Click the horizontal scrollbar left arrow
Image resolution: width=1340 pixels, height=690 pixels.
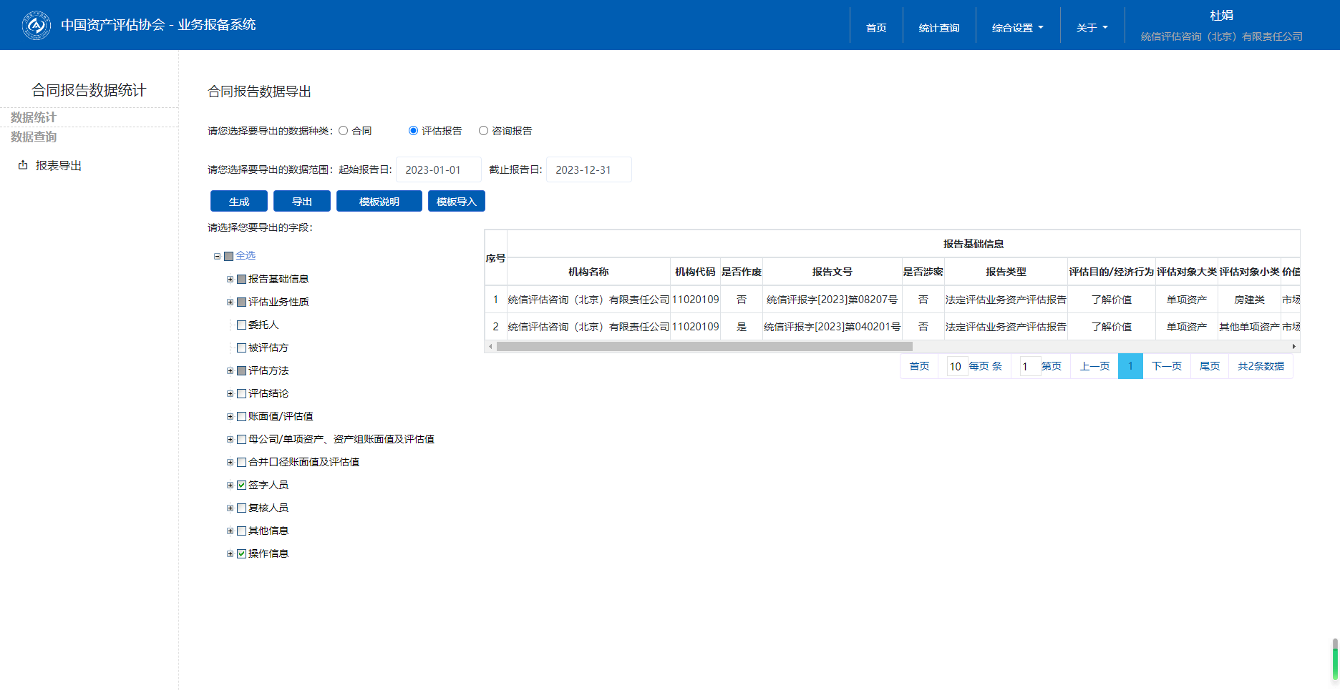point(490,347)
